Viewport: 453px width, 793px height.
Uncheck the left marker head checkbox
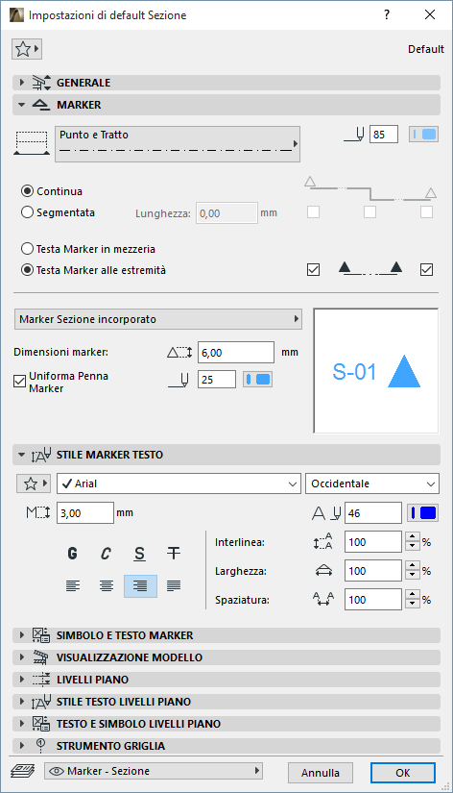point(313,270)
